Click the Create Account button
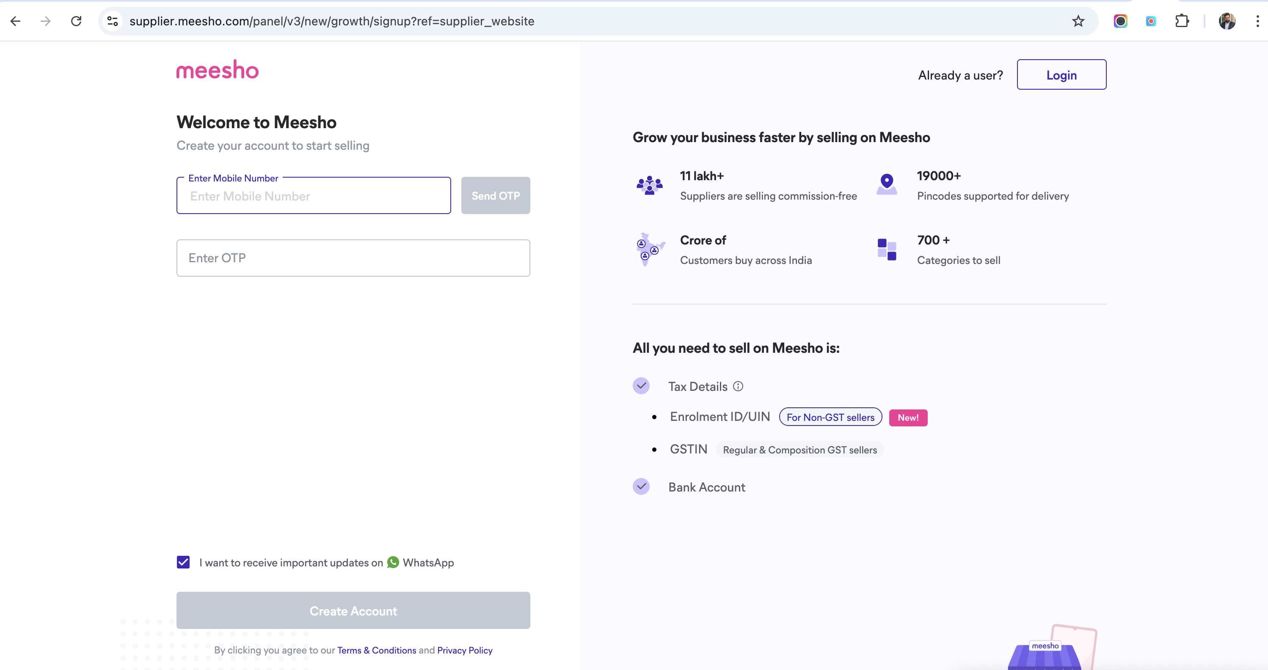Image resolution: width=1268 pixels, height=670 pixels. pyautogui.click(x=353, y=610)
